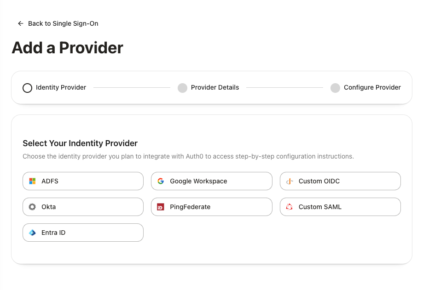
Task: Select the Identity Provider step circle
Action: [x=27, y=87]
